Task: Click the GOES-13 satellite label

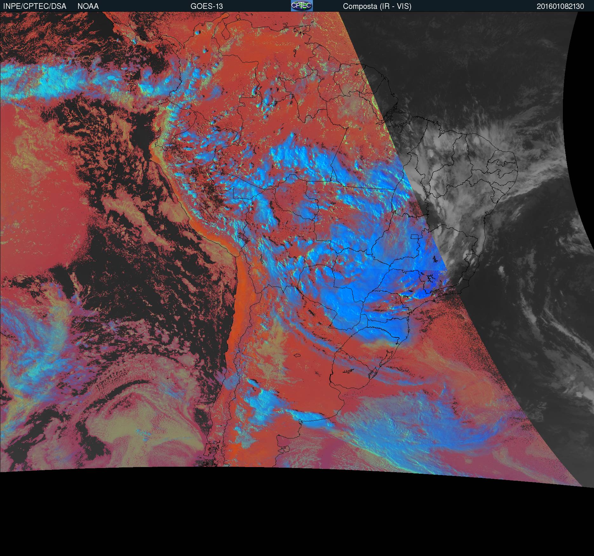Action: click(207, 6)
